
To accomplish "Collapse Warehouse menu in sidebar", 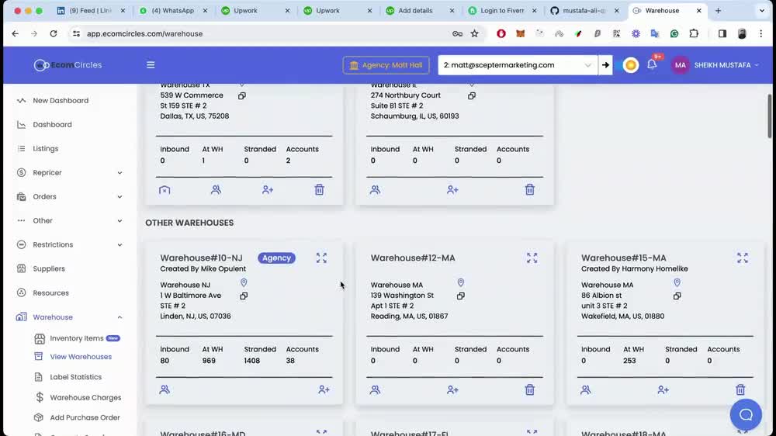I will (69, 317).
